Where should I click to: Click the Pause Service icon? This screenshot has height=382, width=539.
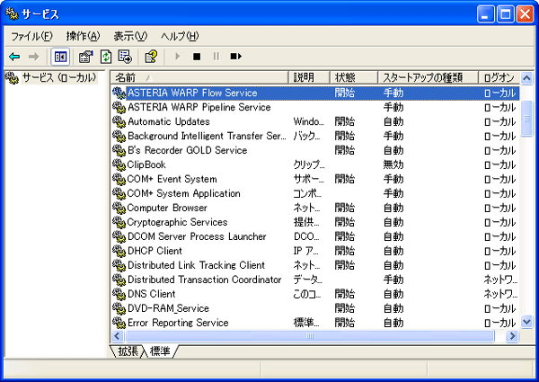(216, 57)
